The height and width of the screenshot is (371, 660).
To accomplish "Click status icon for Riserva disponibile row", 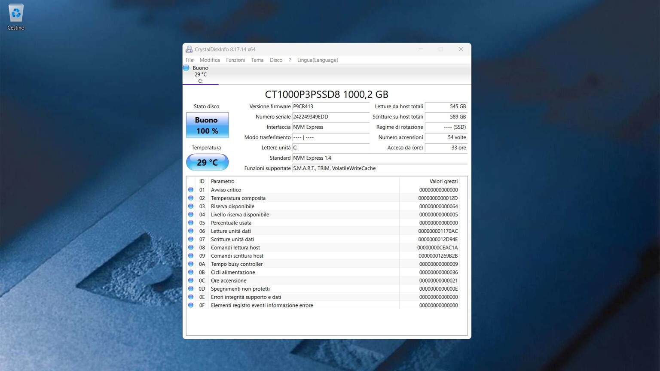I will point(191,206).
